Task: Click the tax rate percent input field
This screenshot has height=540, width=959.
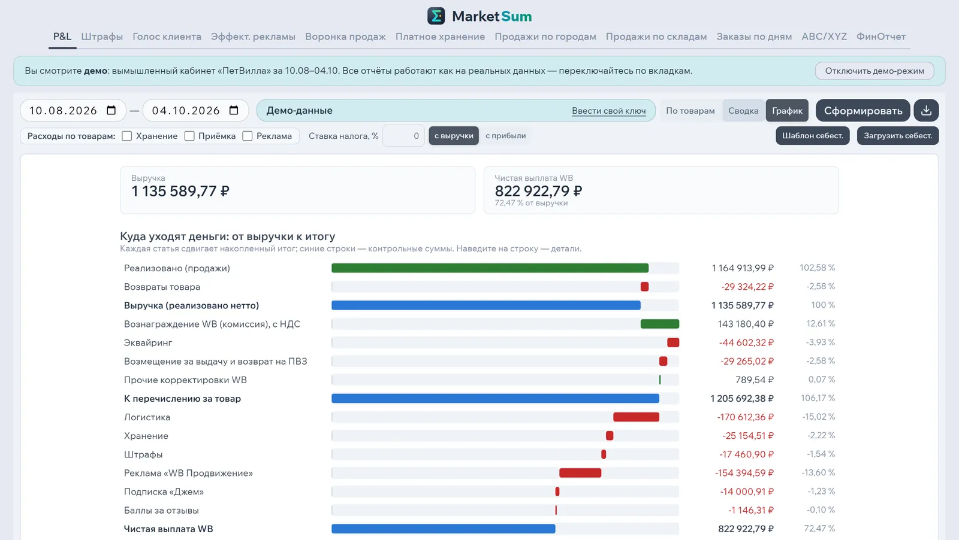Action: pyautogui.click(x=403, y=136)
